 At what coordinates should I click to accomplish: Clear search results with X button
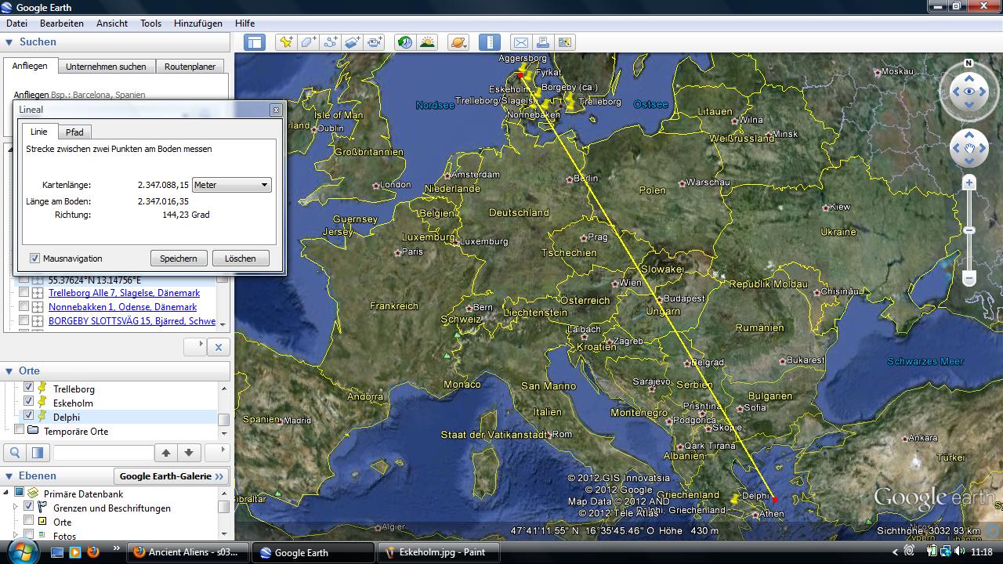click(x=219, y=347)
